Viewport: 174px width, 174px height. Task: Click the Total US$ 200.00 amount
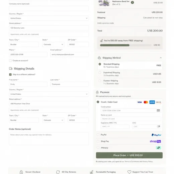point(155,31)
